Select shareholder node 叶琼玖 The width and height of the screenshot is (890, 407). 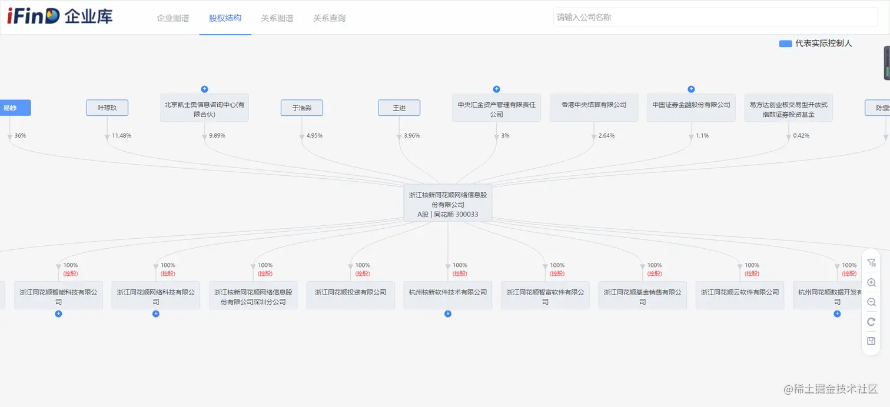click(x=107, y=108)
